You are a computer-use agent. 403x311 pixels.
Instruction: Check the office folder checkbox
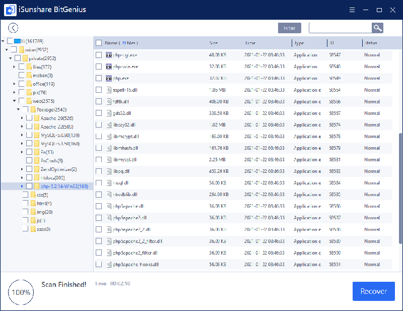click(21, 84)
